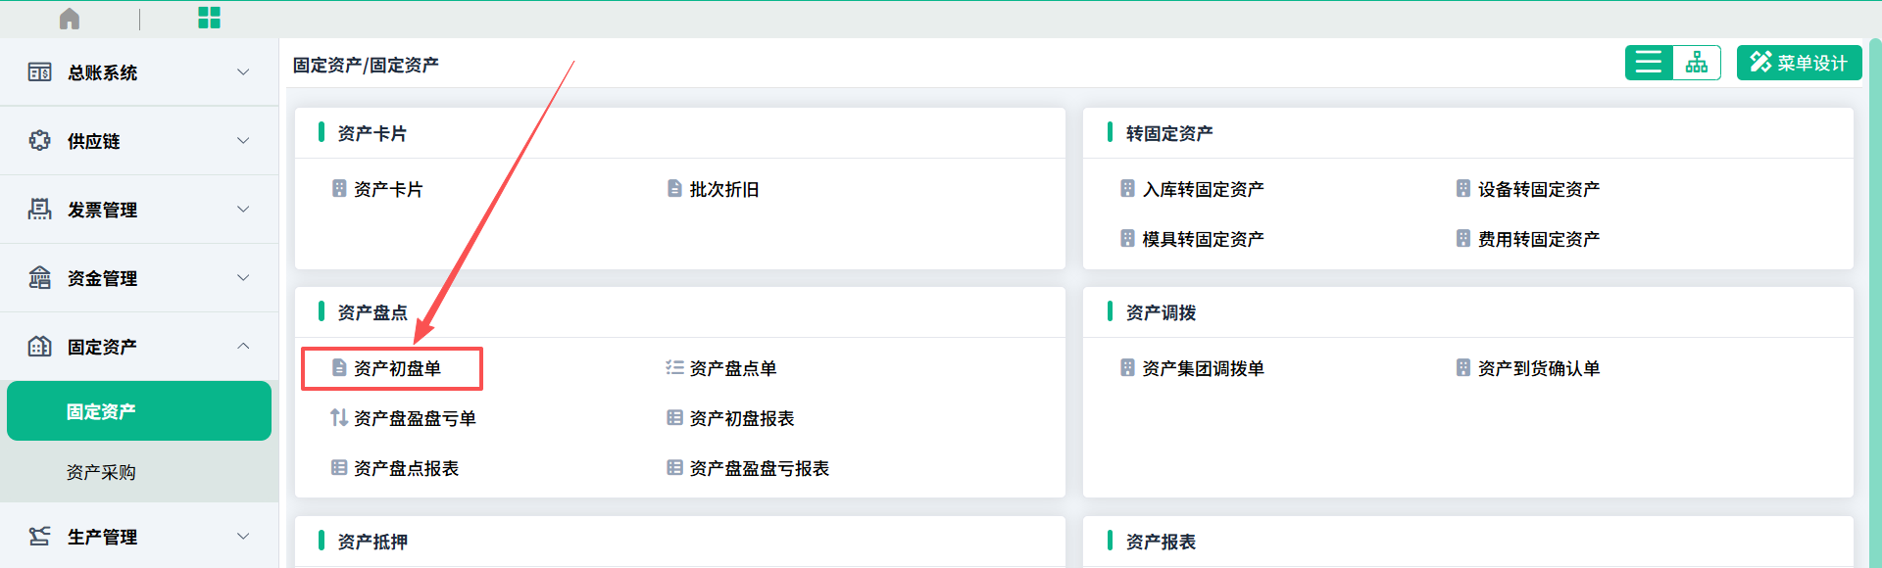Click the home icon in top bar

(x=70, y=19)
